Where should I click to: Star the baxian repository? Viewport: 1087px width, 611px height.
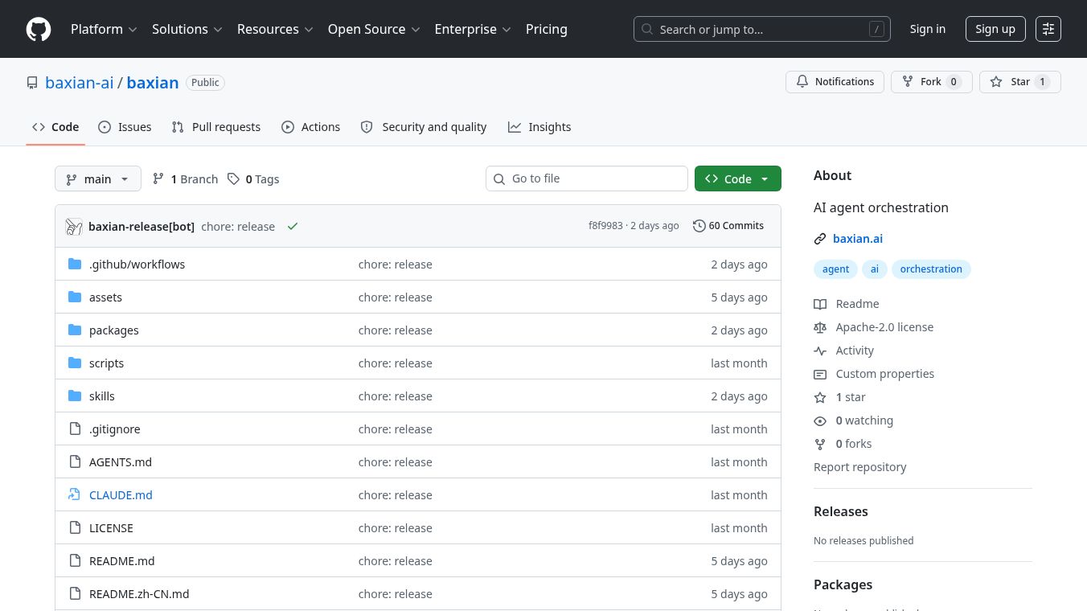(x=1019, y=82)
